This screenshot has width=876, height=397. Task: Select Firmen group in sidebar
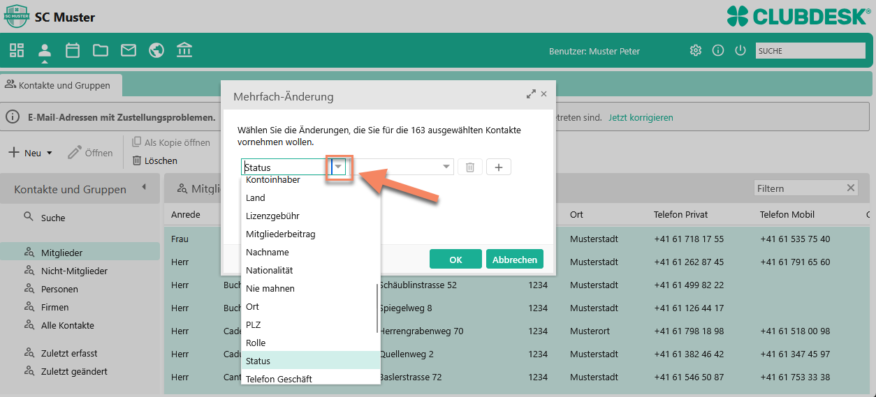tap(54, 307)
